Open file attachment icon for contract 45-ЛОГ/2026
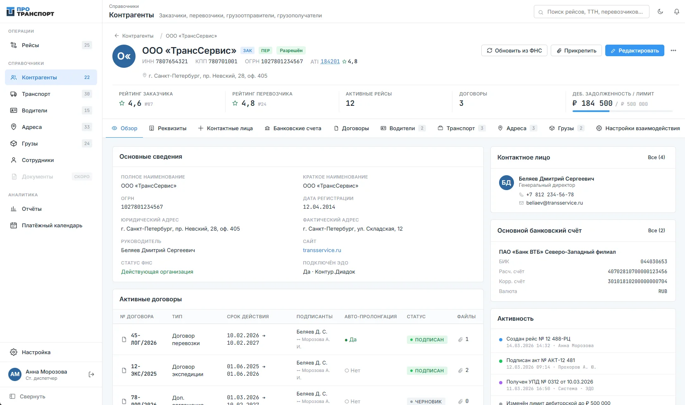The image size is (685, 405). [460, 339]
